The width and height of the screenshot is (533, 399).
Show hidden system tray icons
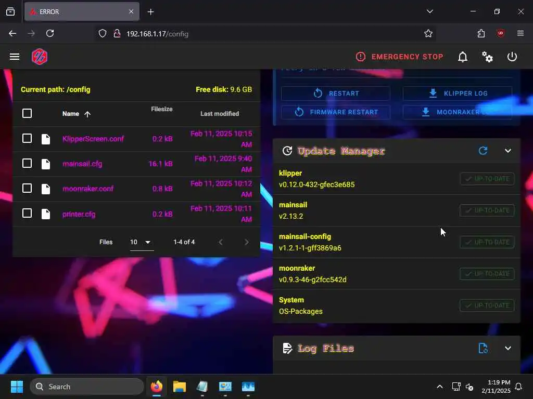pos(439,387)
